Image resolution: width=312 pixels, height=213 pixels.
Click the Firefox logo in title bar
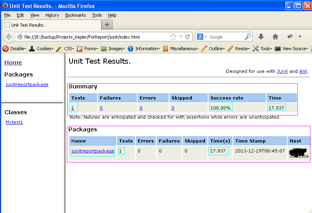tap(5, 6)
